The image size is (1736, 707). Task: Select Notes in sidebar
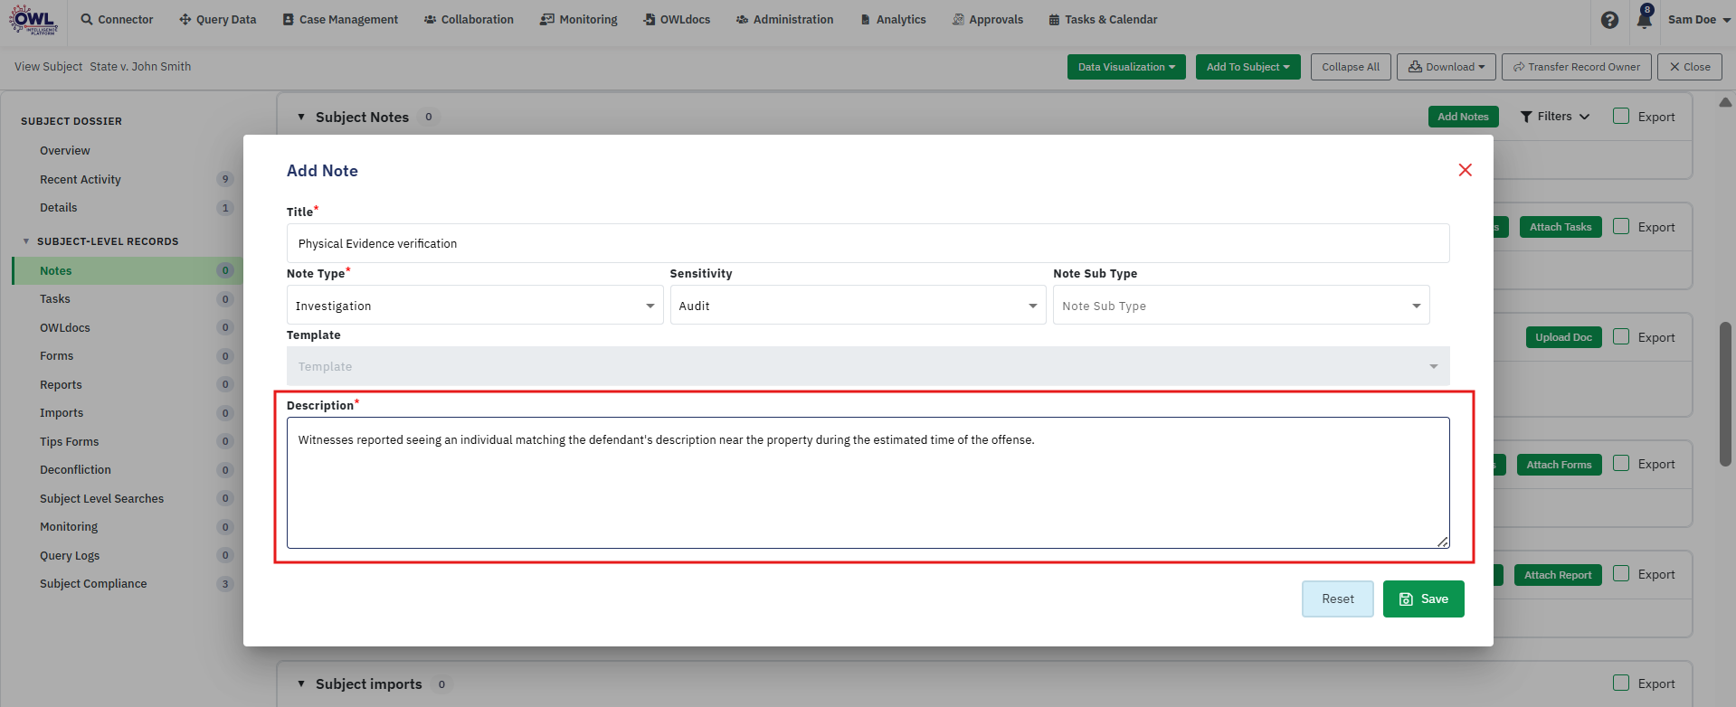click(x=127, y=270)
